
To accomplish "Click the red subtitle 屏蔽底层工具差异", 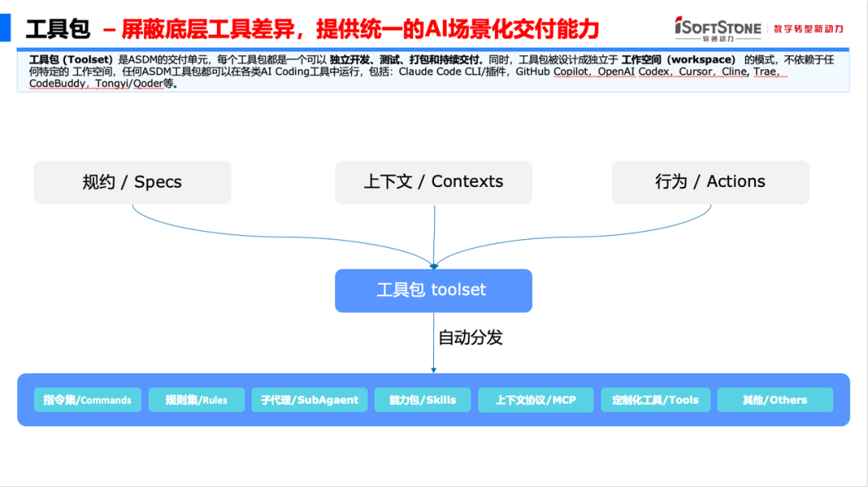I will (x=208, y=30).
